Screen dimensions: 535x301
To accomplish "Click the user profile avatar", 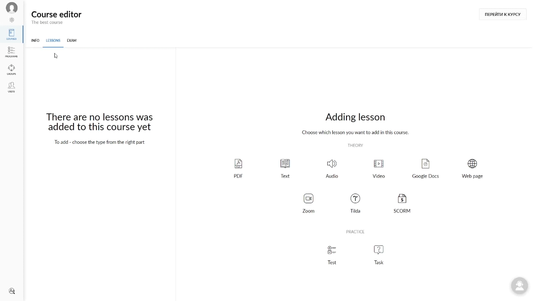I will click(x=12, y=8).
